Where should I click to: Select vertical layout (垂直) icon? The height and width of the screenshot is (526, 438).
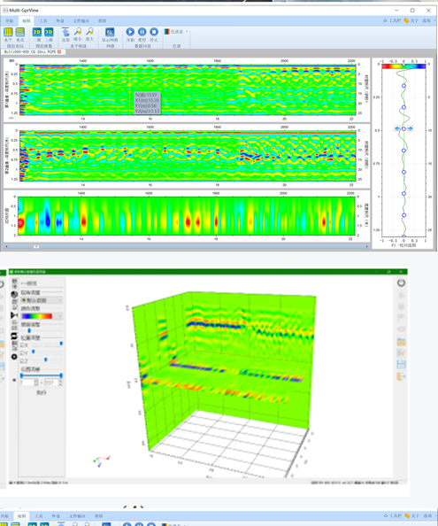click(x=20, y=32)
